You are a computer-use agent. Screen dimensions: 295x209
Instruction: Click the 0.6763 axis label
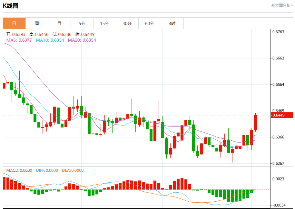point(278,32)
